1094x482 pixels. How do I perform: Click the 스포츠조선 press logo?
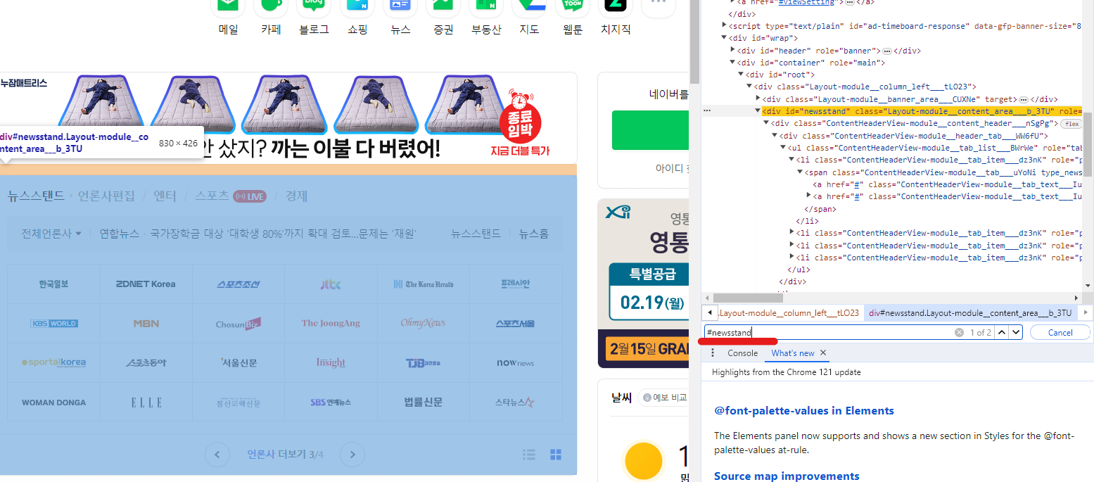coord(238,284)
